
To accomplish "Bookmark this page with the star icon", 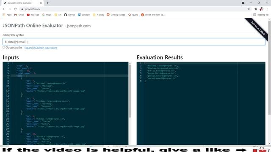I will click(x=249, y=9).
